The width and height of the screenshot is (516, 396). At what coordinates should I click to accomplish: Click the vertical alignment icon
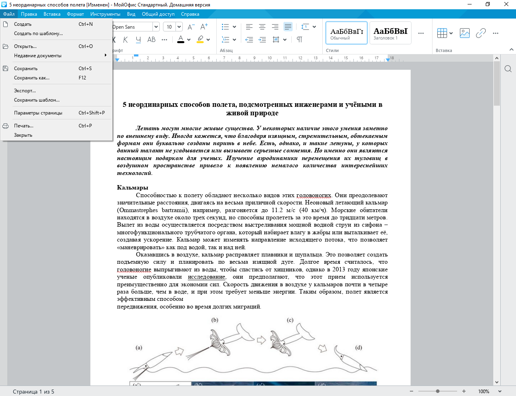[276, 40]
